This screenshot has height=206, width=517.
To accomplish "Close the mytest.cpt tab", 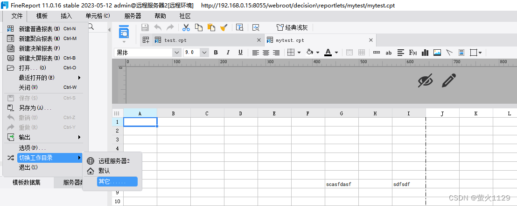I will [370, 40].
